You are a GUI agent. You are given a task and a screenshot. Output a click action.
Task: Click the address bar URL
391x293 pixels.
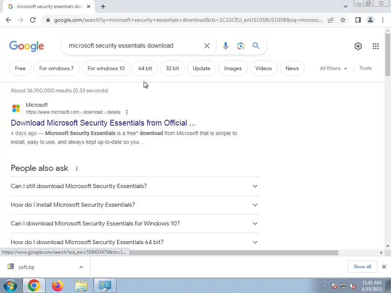tap(188, 20)
